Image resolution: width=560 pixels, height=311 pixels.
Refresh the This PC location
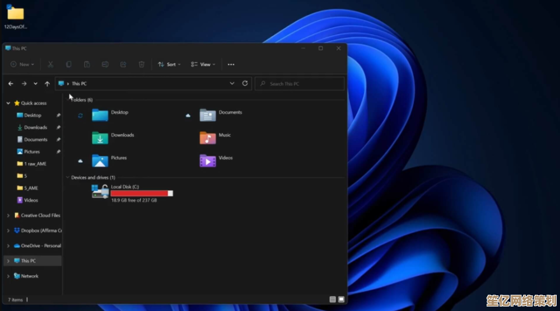(245, 83)
